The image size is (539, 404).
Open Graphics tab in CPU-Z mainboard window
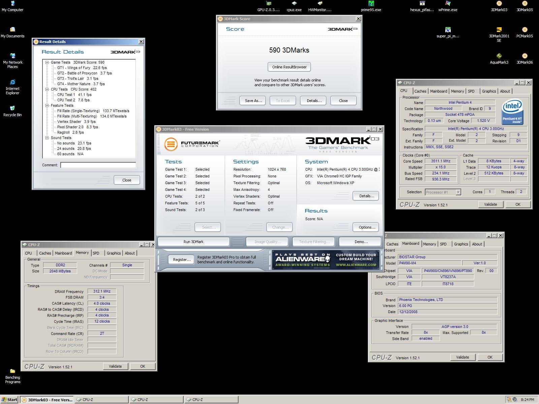tap(461, 244)
